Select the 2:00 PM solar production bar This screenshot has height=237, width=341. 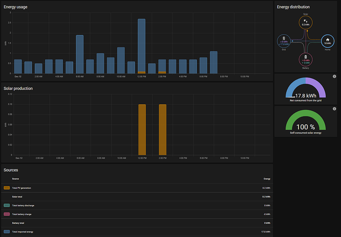click(x=163, y=130)
